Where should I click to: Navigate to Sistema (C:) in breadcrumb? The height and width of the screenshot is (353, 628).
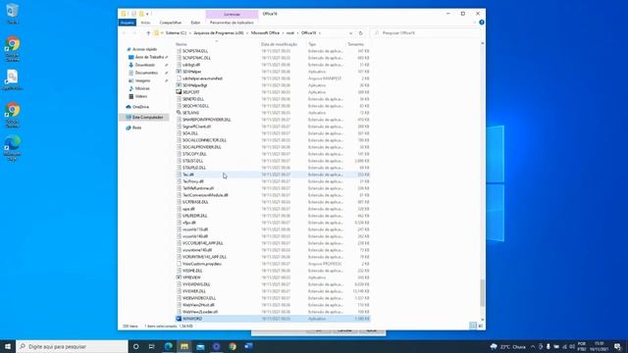click(177, 32)
